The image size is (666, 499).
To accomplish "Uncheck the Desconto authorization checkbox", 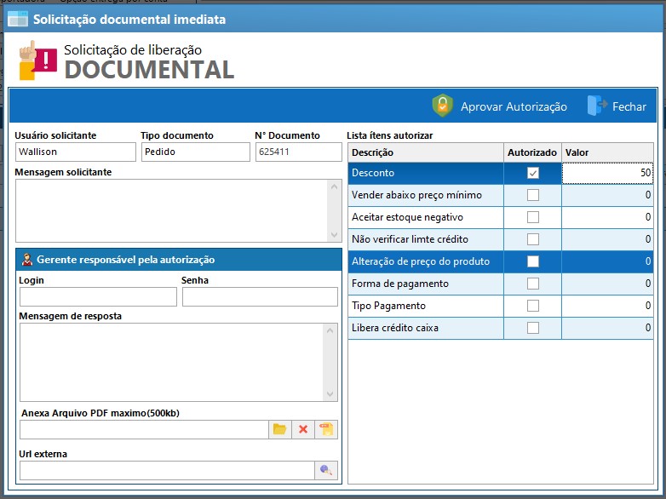I will tap(533, 173).
